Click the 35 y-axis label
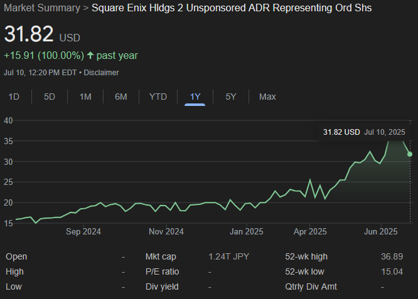The width and height of the screenshot is (418, 299). pyautogui.click(x=8, y=142)
